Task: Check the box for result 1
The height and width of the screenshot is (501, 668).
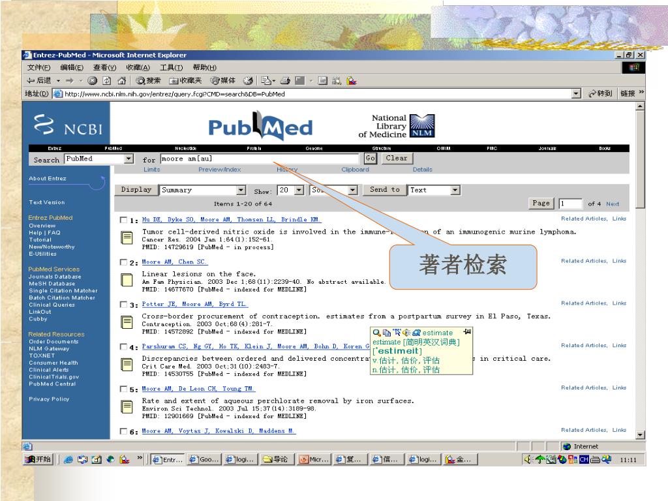Action: (123, 220)
